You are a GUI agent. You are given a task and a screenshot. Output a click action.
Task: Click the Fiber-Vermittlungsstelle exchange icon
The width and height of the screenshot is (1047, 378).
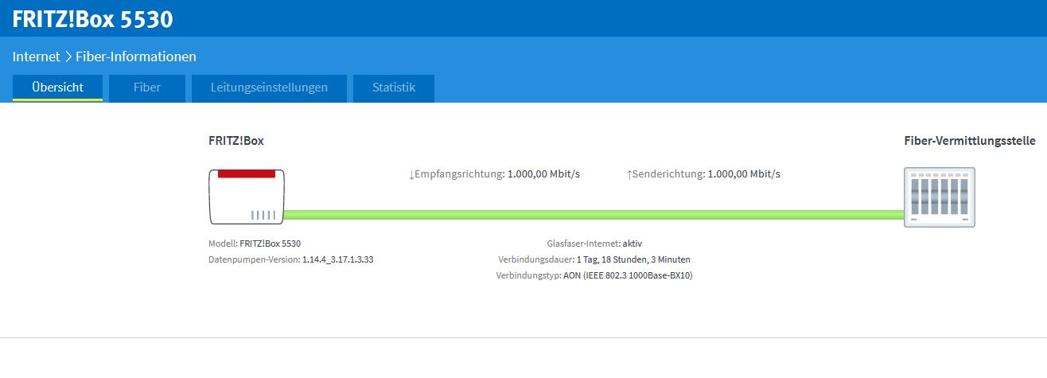[940, 197]
